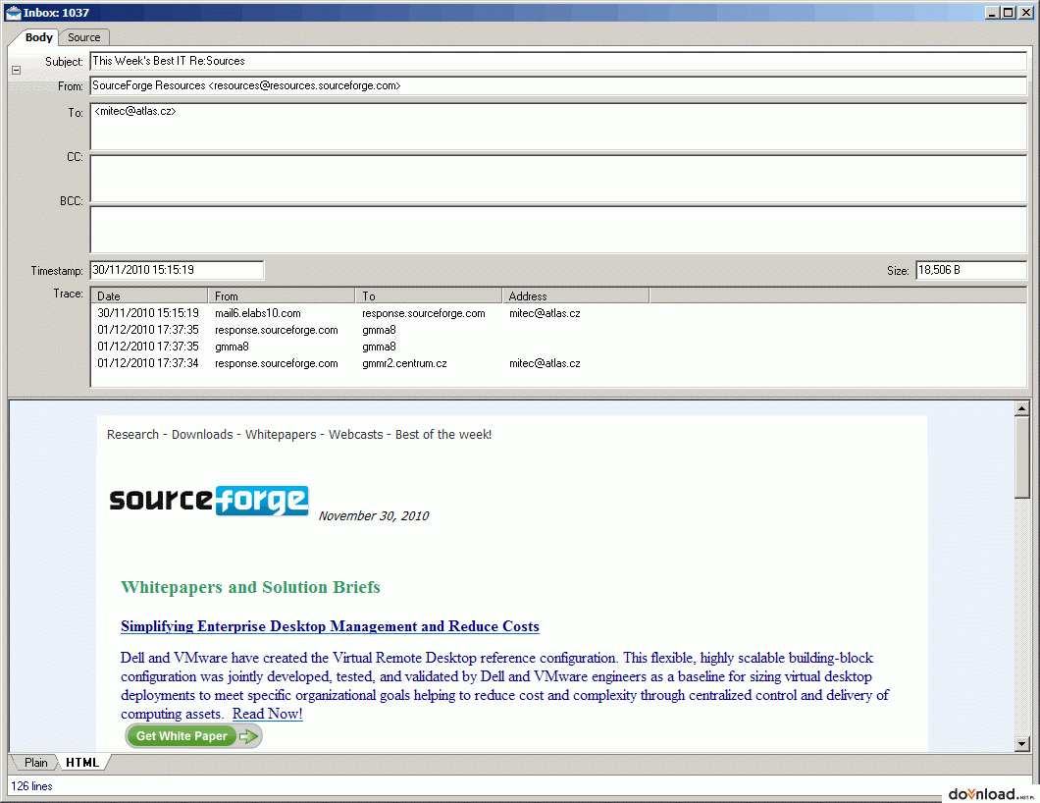The image size is (1040, 803).
Task: Click the Get White Paper button
Action: [x=193, y=736]
